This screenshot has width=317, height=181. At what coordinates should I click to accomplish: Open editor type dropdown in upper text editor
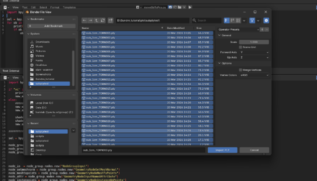(6, 8)
